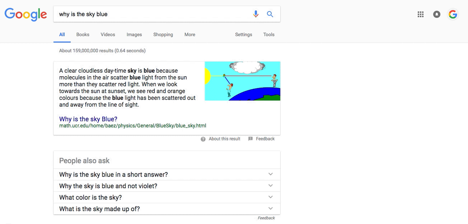Screen dimensions: 468x224
Task: Click the About this result question mark icon
Action: coord(203,139)
